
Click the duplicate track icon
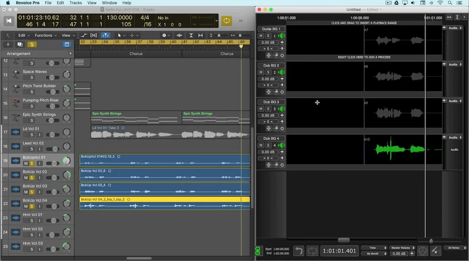20,44
